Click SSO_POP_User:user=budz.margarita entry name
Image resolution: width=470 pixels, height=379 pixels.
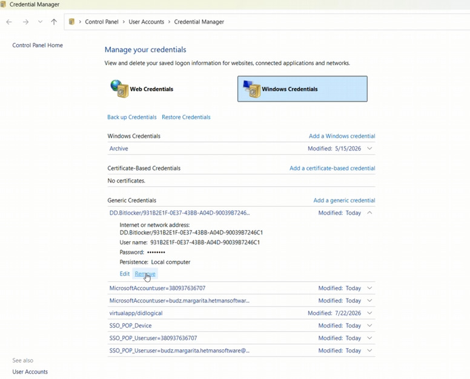pyautogui.click(x=179, y=351)
